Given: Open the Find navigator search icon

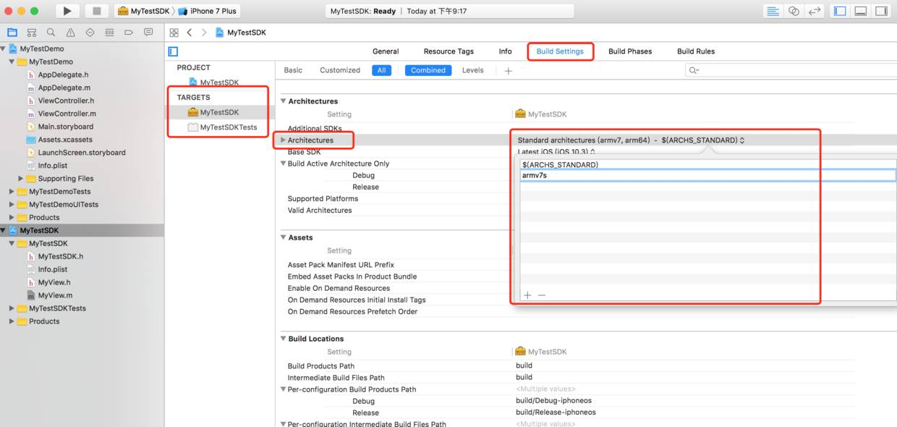Looking at the screenshot, I should [x=51, y=33].
